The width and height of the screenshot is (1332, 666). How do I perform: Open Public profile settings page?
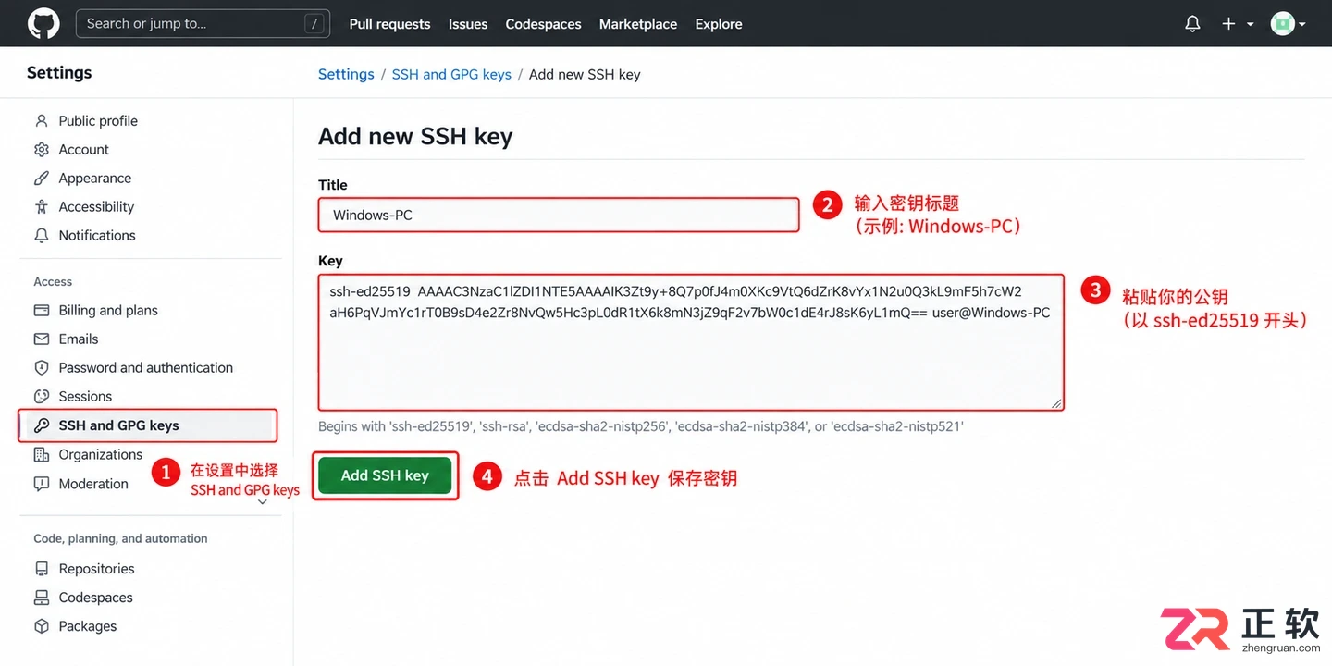(x=98, y=121)
